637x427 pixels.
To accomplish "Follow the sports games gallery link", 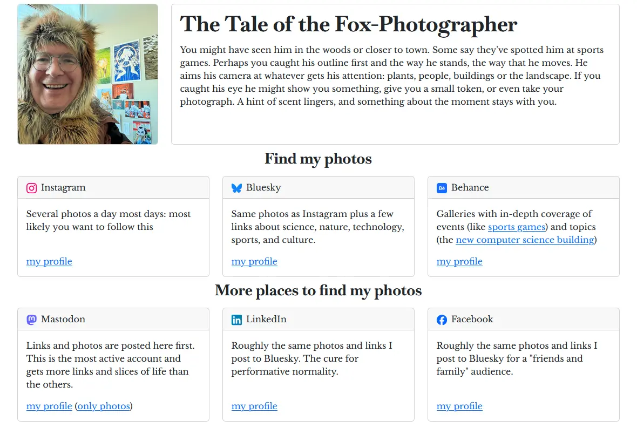I will 518,227.
